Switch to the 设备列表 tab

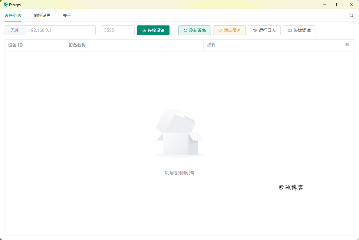(x=13, y=15)
